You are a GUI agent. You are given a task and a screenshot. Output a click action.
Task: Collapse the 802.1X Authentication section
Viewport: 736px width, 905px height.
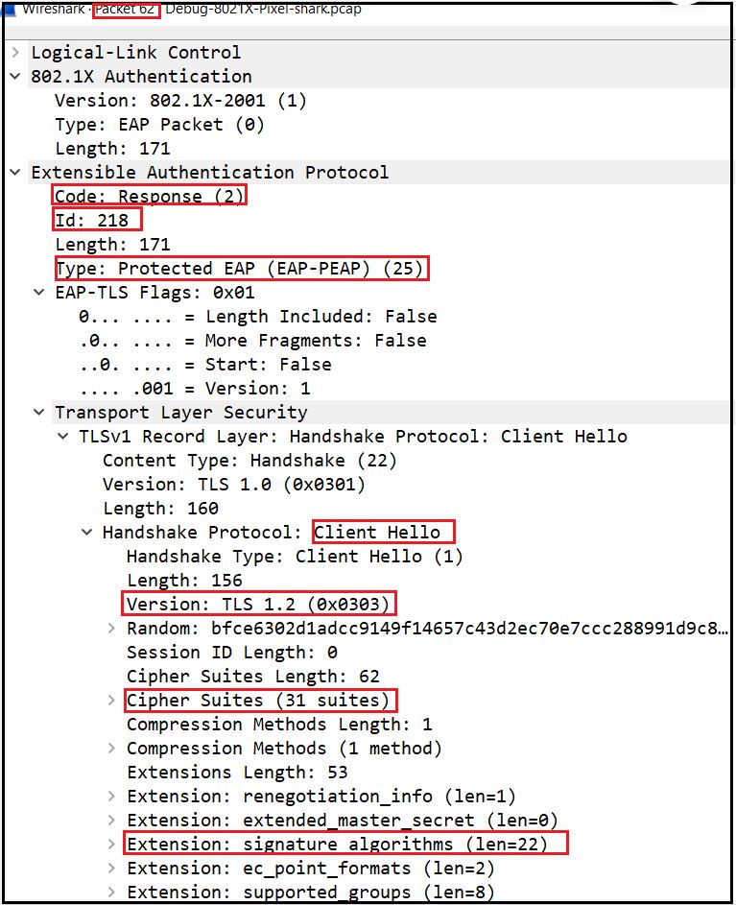15,76
